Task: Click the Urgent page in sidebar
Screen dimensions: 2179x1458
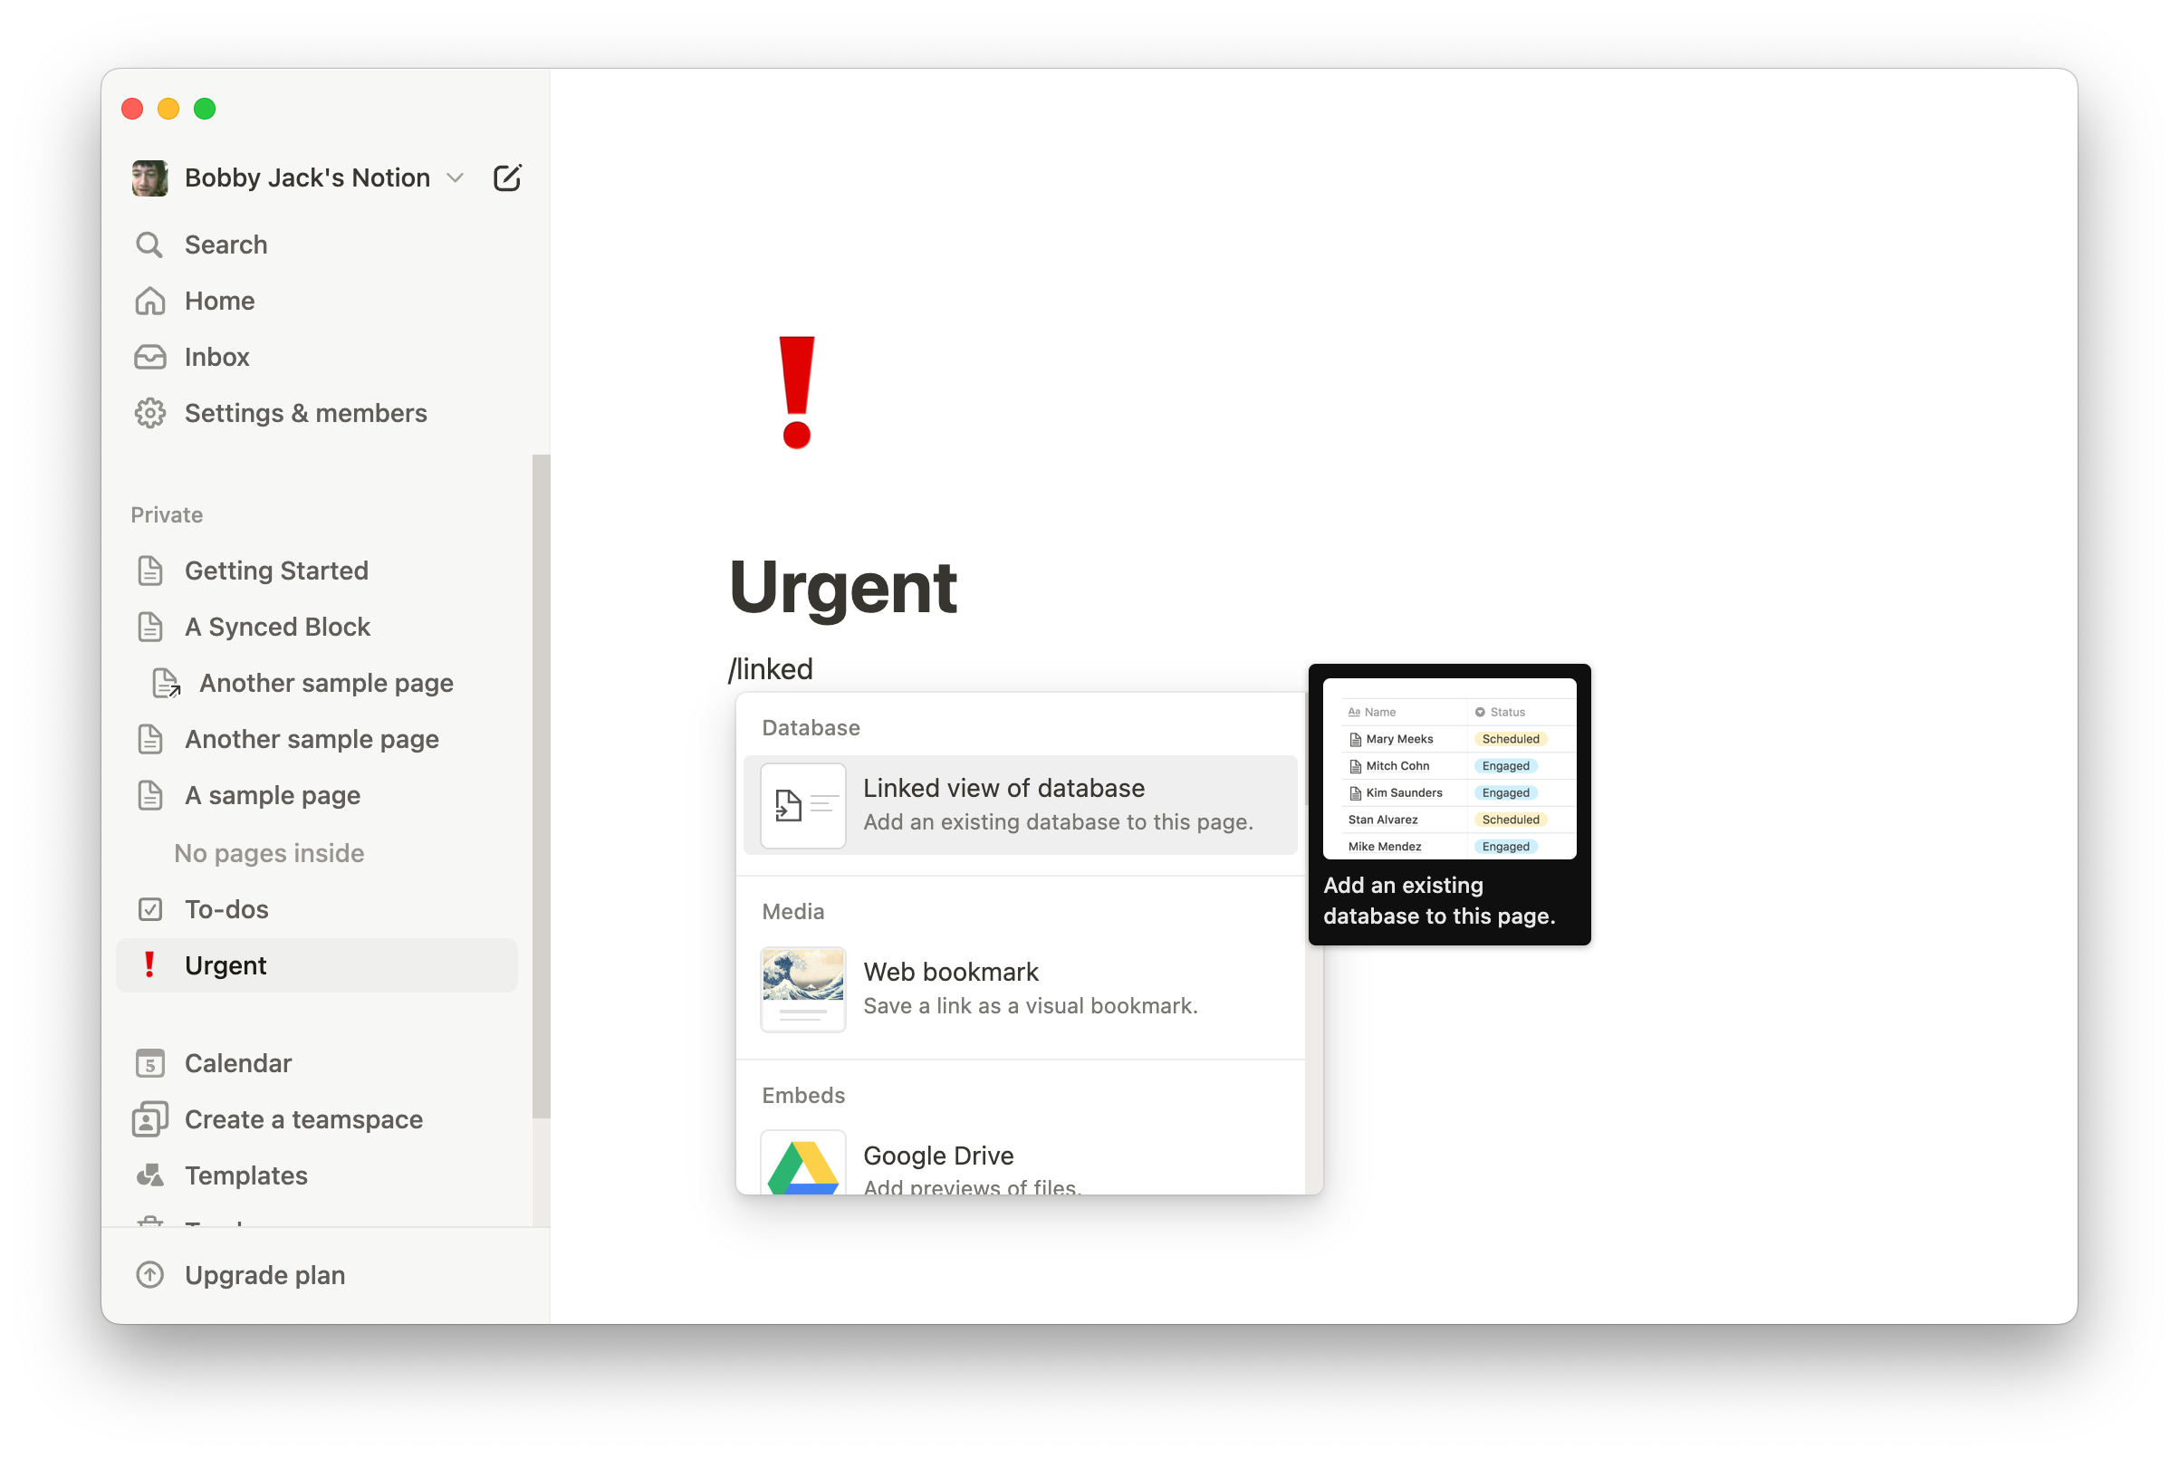Action: [x=225, y=965]
